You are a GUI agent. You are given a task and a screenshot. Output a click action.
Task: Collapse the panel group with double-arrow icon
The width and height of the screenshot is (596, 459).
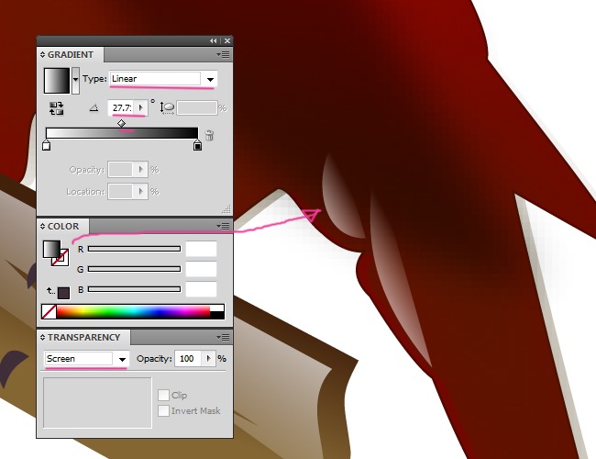(214, 41)
